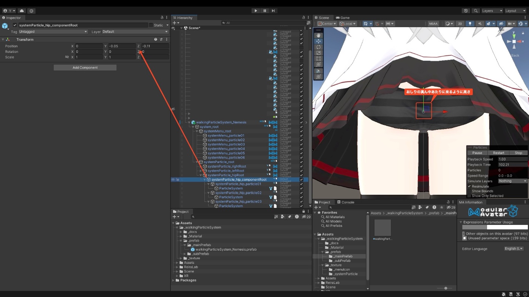Open the MA Information panel options menu
529x297 pixels.
(525, 202)
